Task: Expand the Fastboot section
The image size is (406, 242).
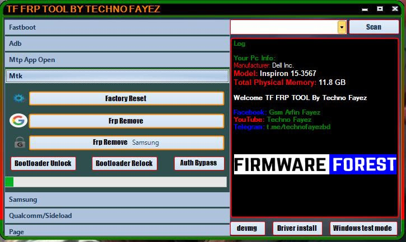Action: (117, 27)
